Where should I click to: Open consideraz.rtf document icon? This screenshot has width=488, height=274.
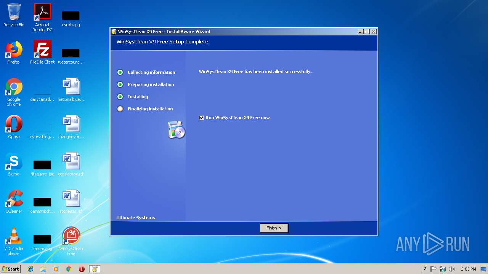click(x=71, y=164)
